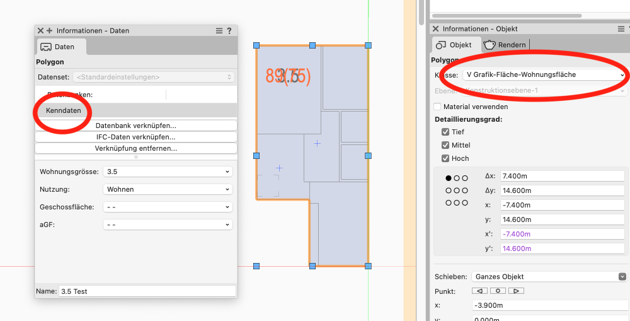Select the top-right selection handle of the polygon
This screenshot has height=321, width=630.
click(368, 45)
